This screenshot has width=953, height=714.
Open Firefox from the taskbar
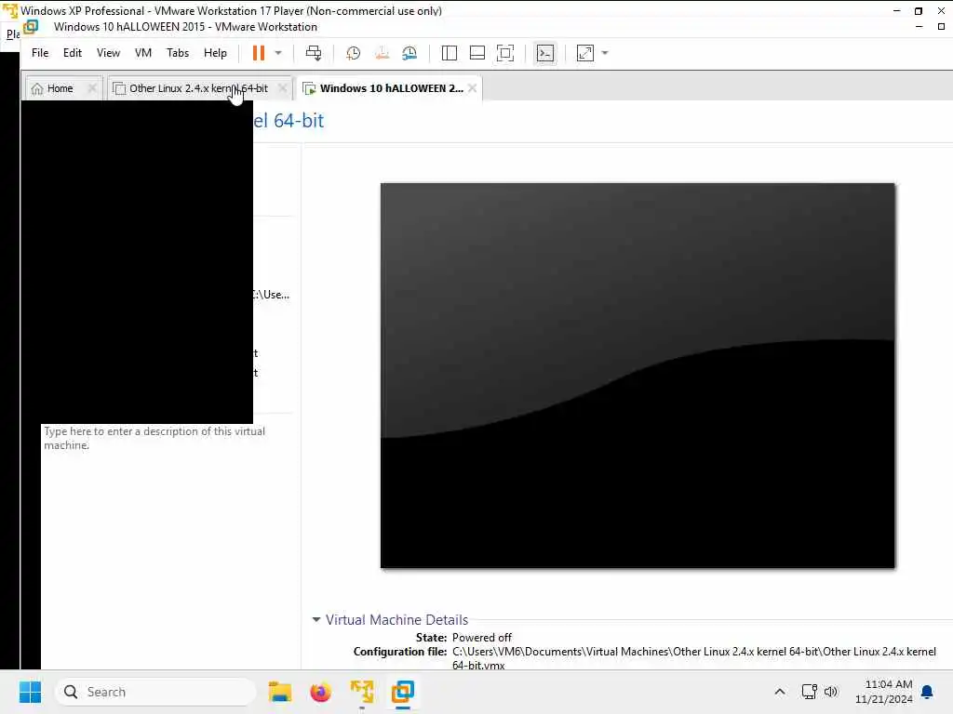point(320,692)
